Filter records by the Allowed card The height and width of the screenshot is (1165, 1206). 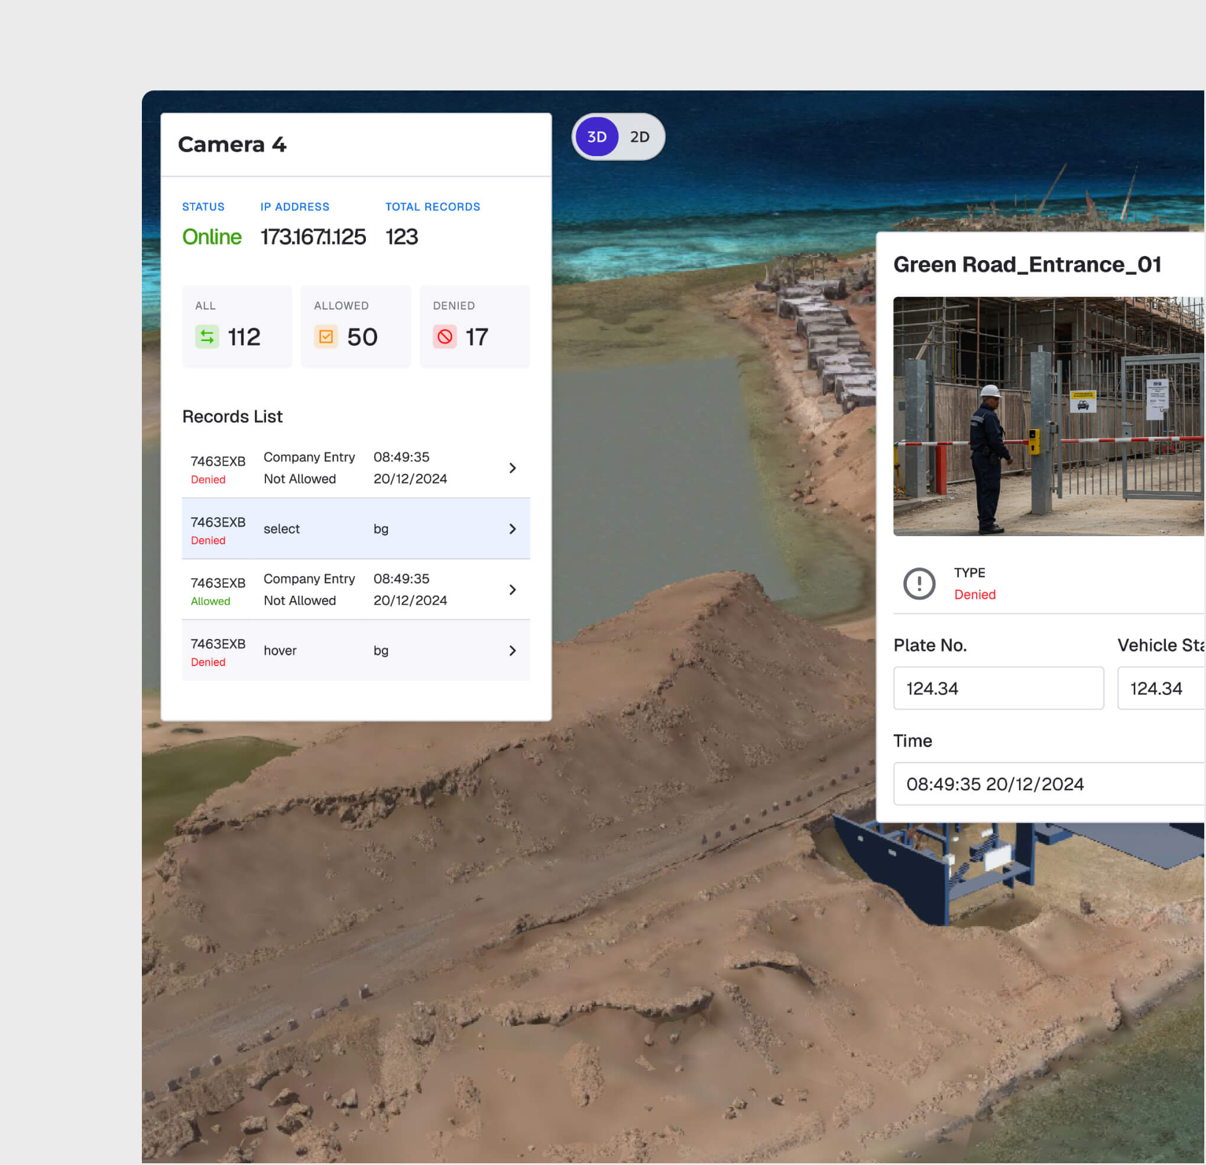pyautogui.click(x=356, y=327)
